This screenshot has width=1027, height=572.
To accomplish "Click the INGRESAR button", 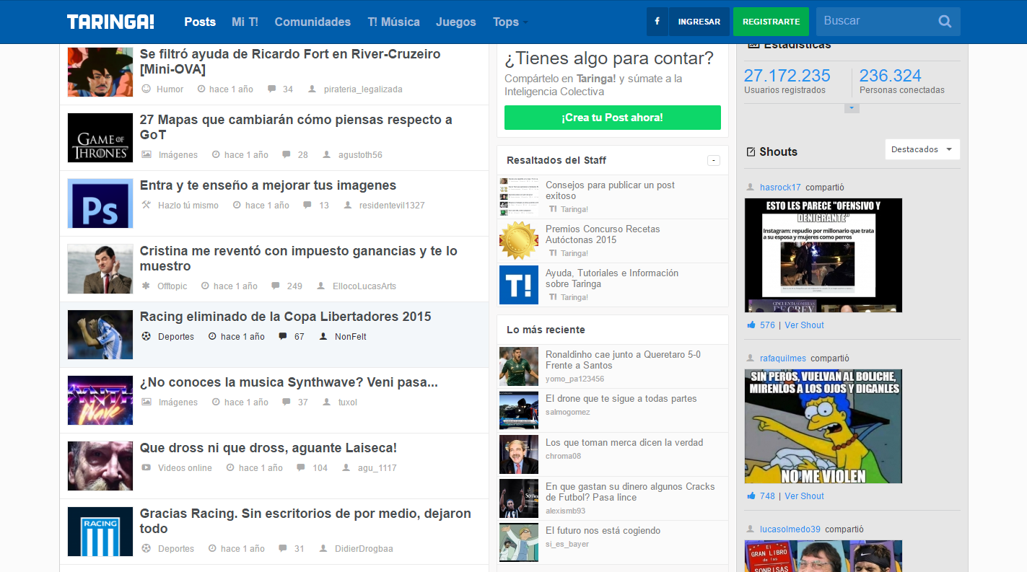I will pos(699,22).
